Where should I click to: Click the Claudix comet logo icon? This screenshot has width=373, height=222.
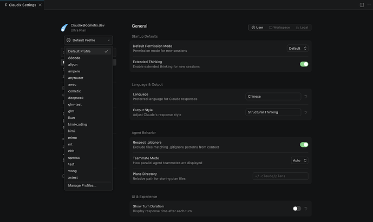(x=64, y=28)
